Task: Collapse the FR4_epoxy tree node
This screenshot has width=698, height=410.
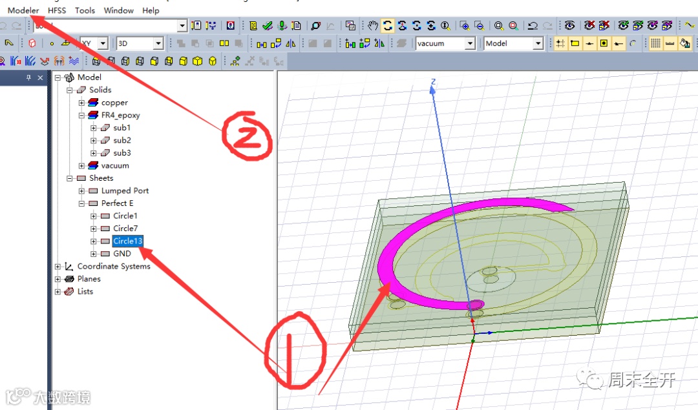Action: [81, 115]
